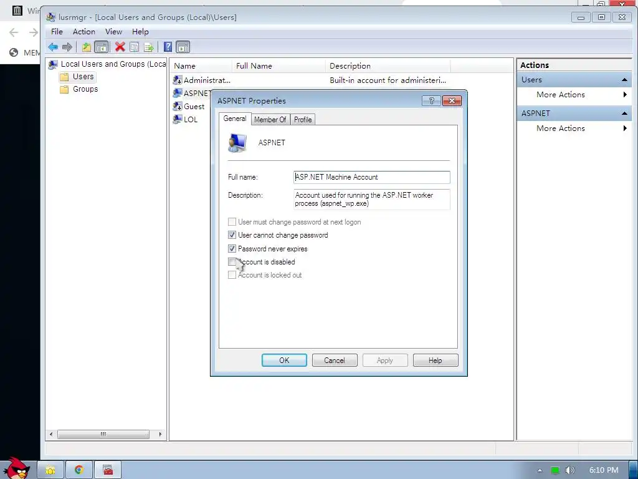Select the General tab

(235, 119)
